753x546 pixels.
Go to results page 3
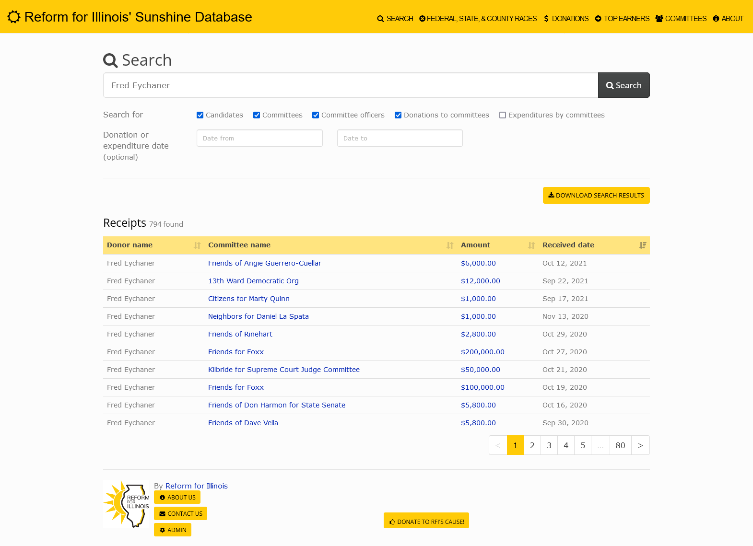[x=549, y=445]
